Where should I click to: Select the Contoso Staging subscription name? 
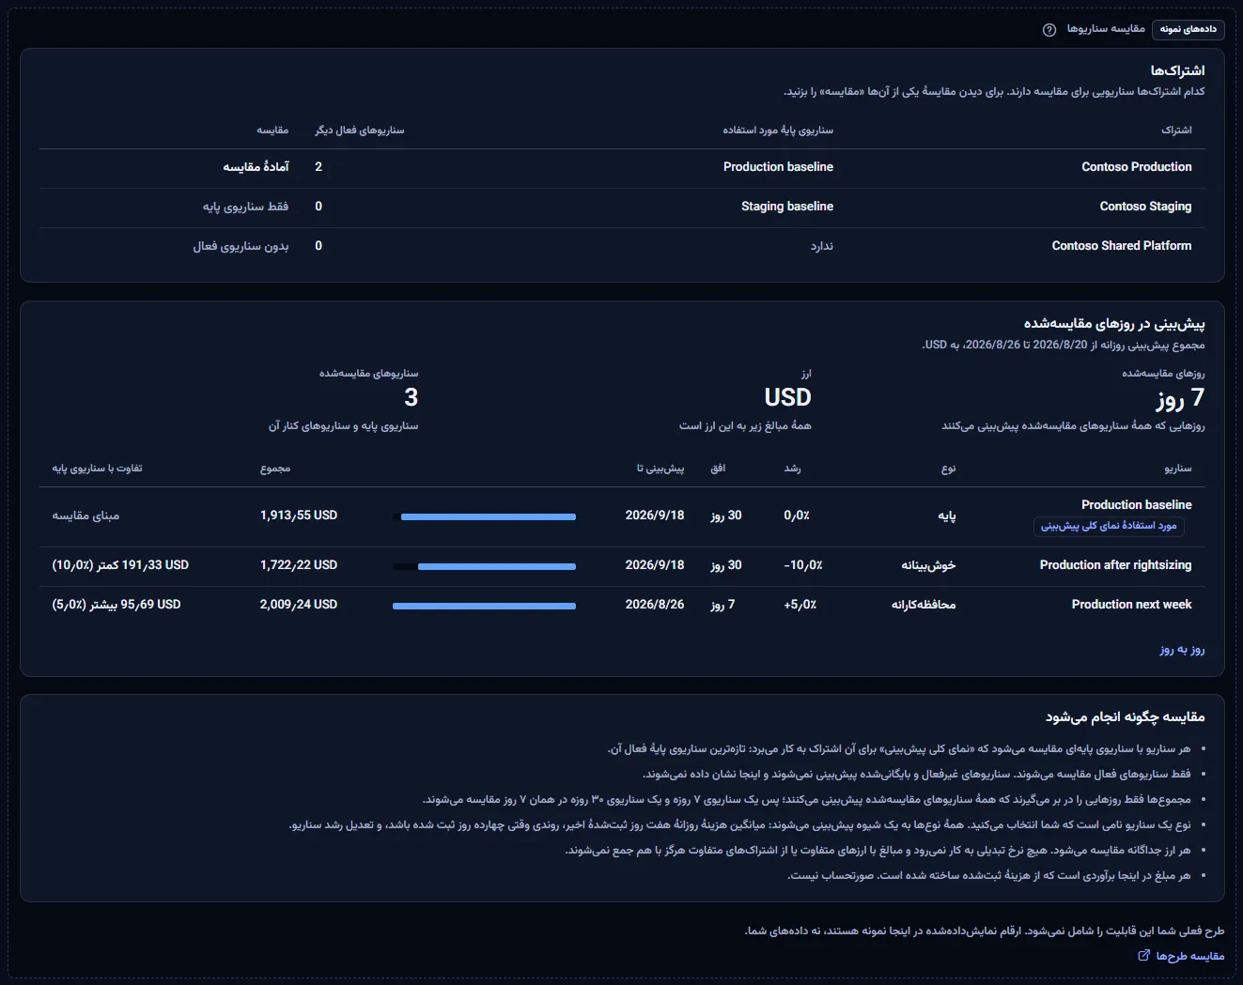tap(1145, 207)
